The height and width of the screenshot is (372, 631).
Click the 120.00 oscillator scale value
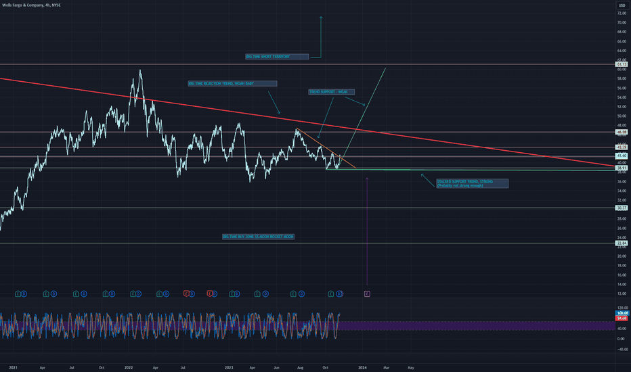click(623, 308)
